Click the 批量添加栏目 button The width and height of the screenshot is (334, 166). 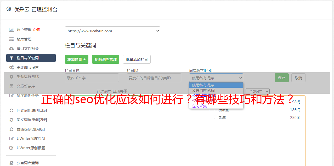pyautogui.click(x=137, y=59)
